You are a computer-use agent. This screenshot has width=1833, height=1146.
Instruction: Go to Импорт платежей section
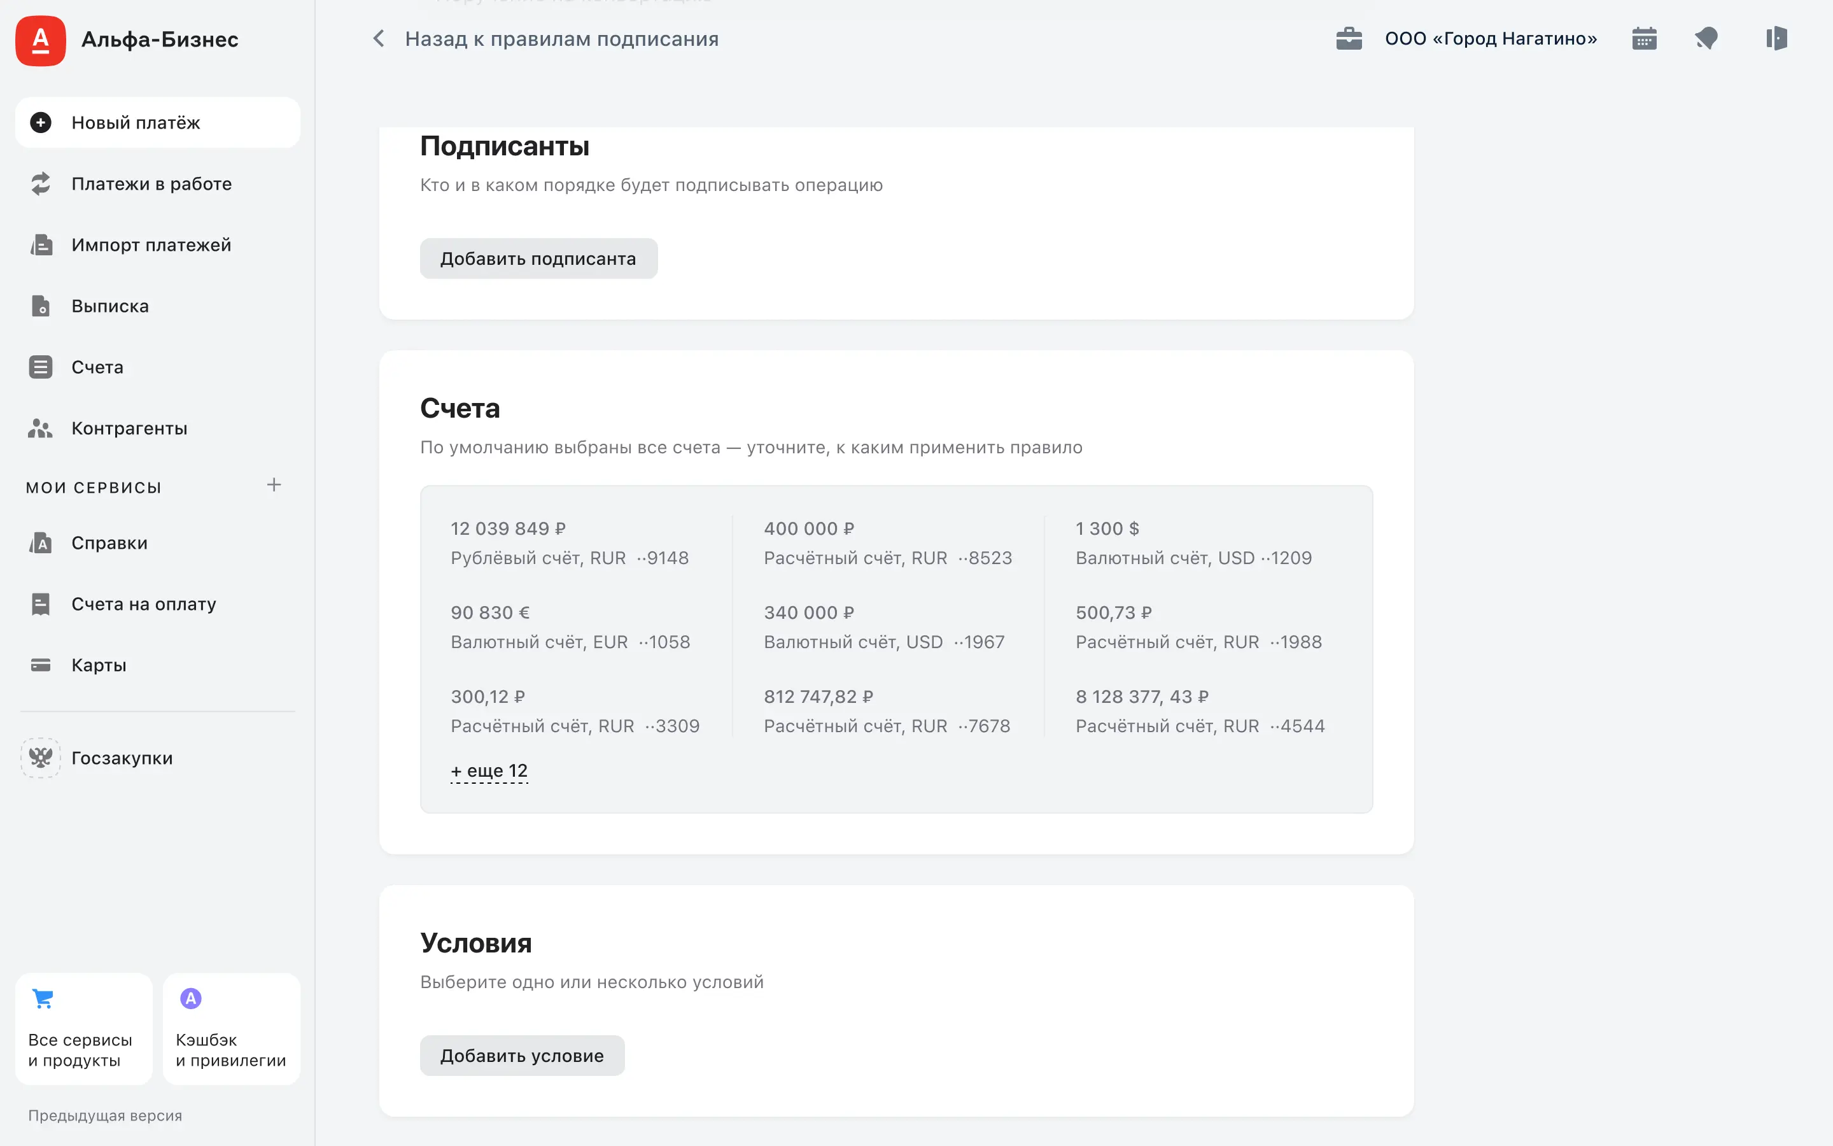coord(151,245)
